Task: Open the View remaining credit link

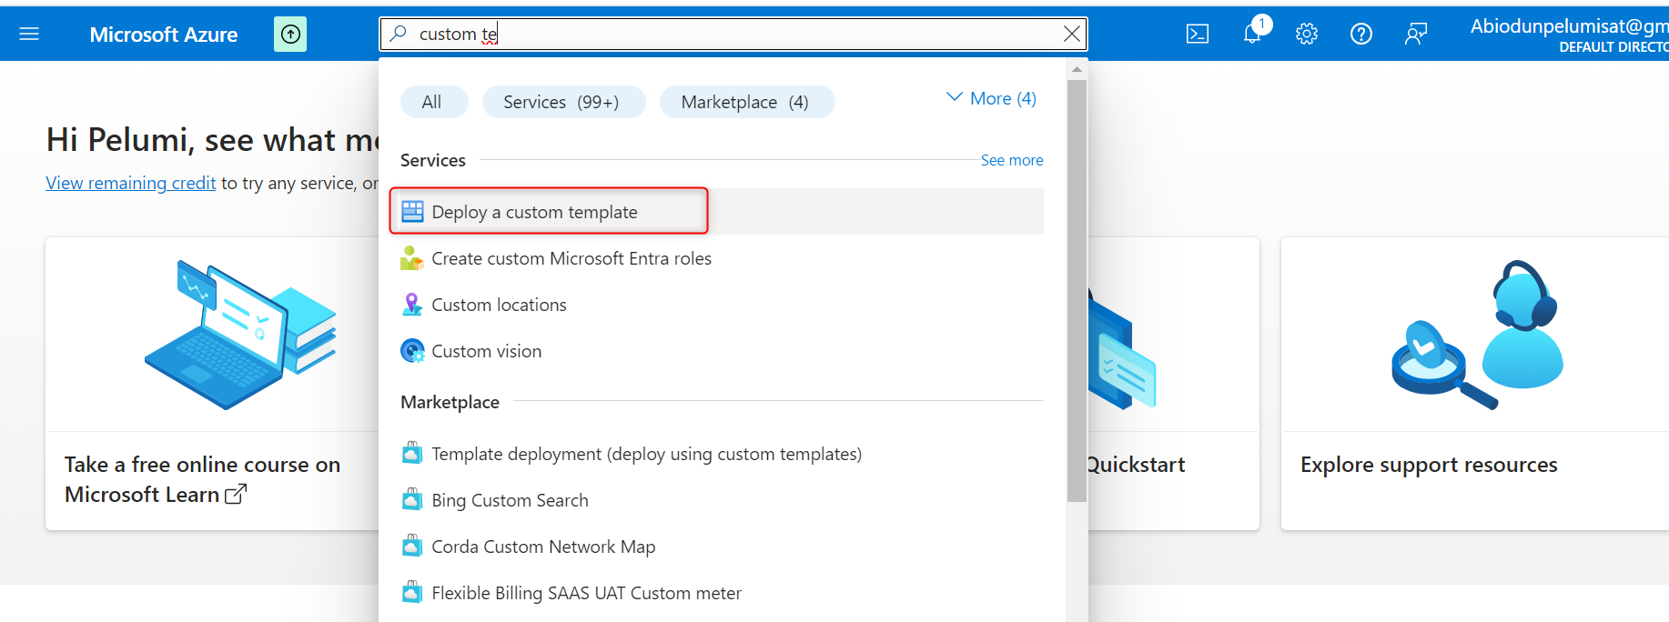Action: pyautogui.click(x=131, y=183)
